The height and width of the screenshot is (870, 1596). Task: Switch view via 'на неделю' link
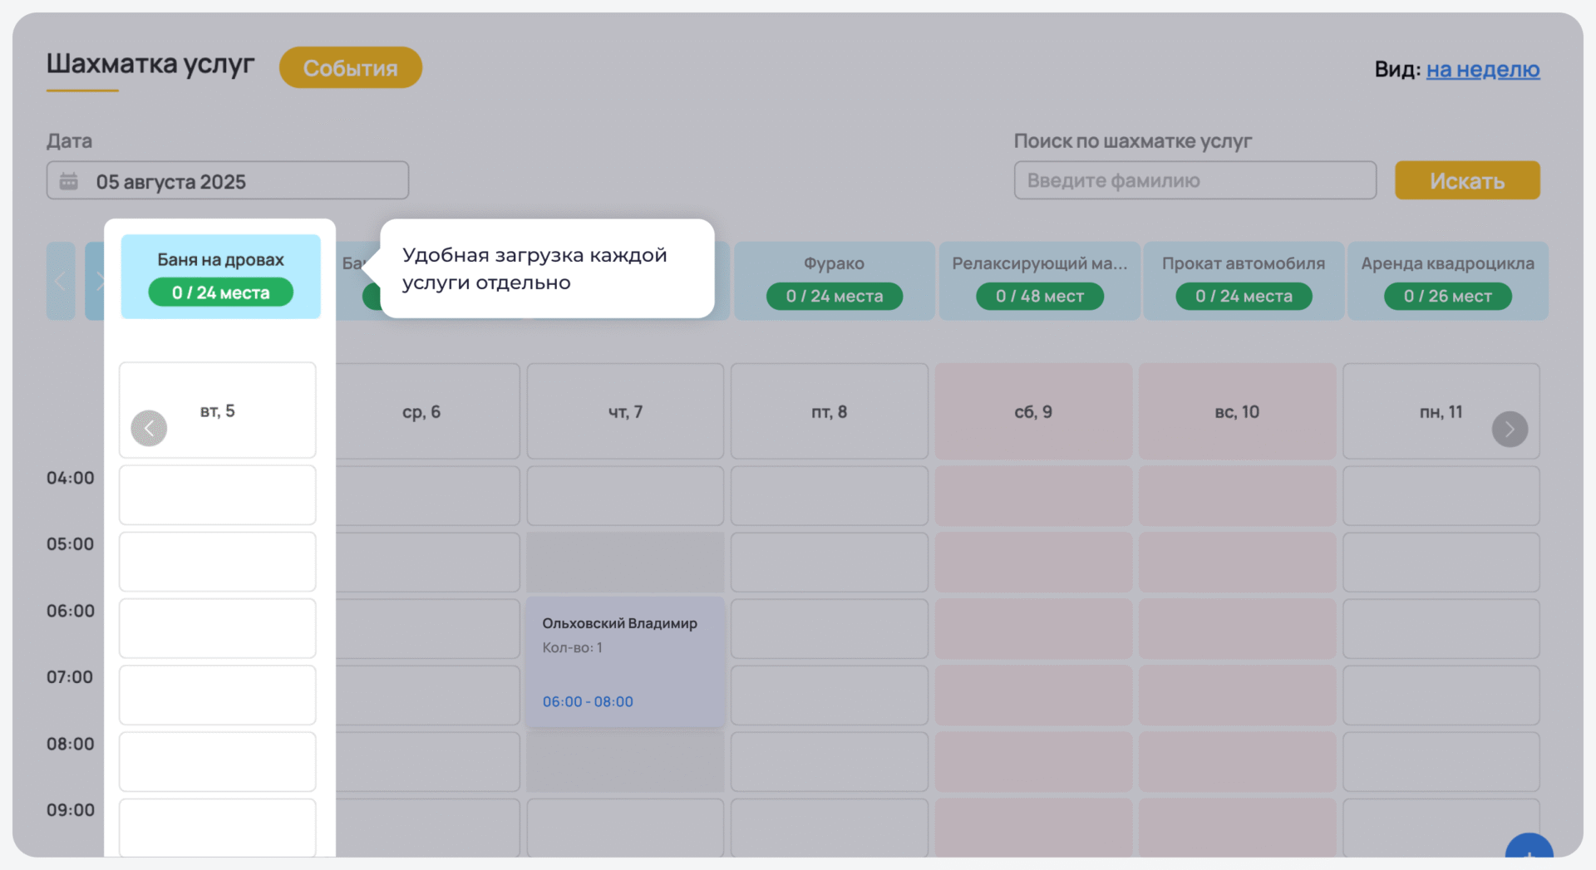tap(1483, 69)
